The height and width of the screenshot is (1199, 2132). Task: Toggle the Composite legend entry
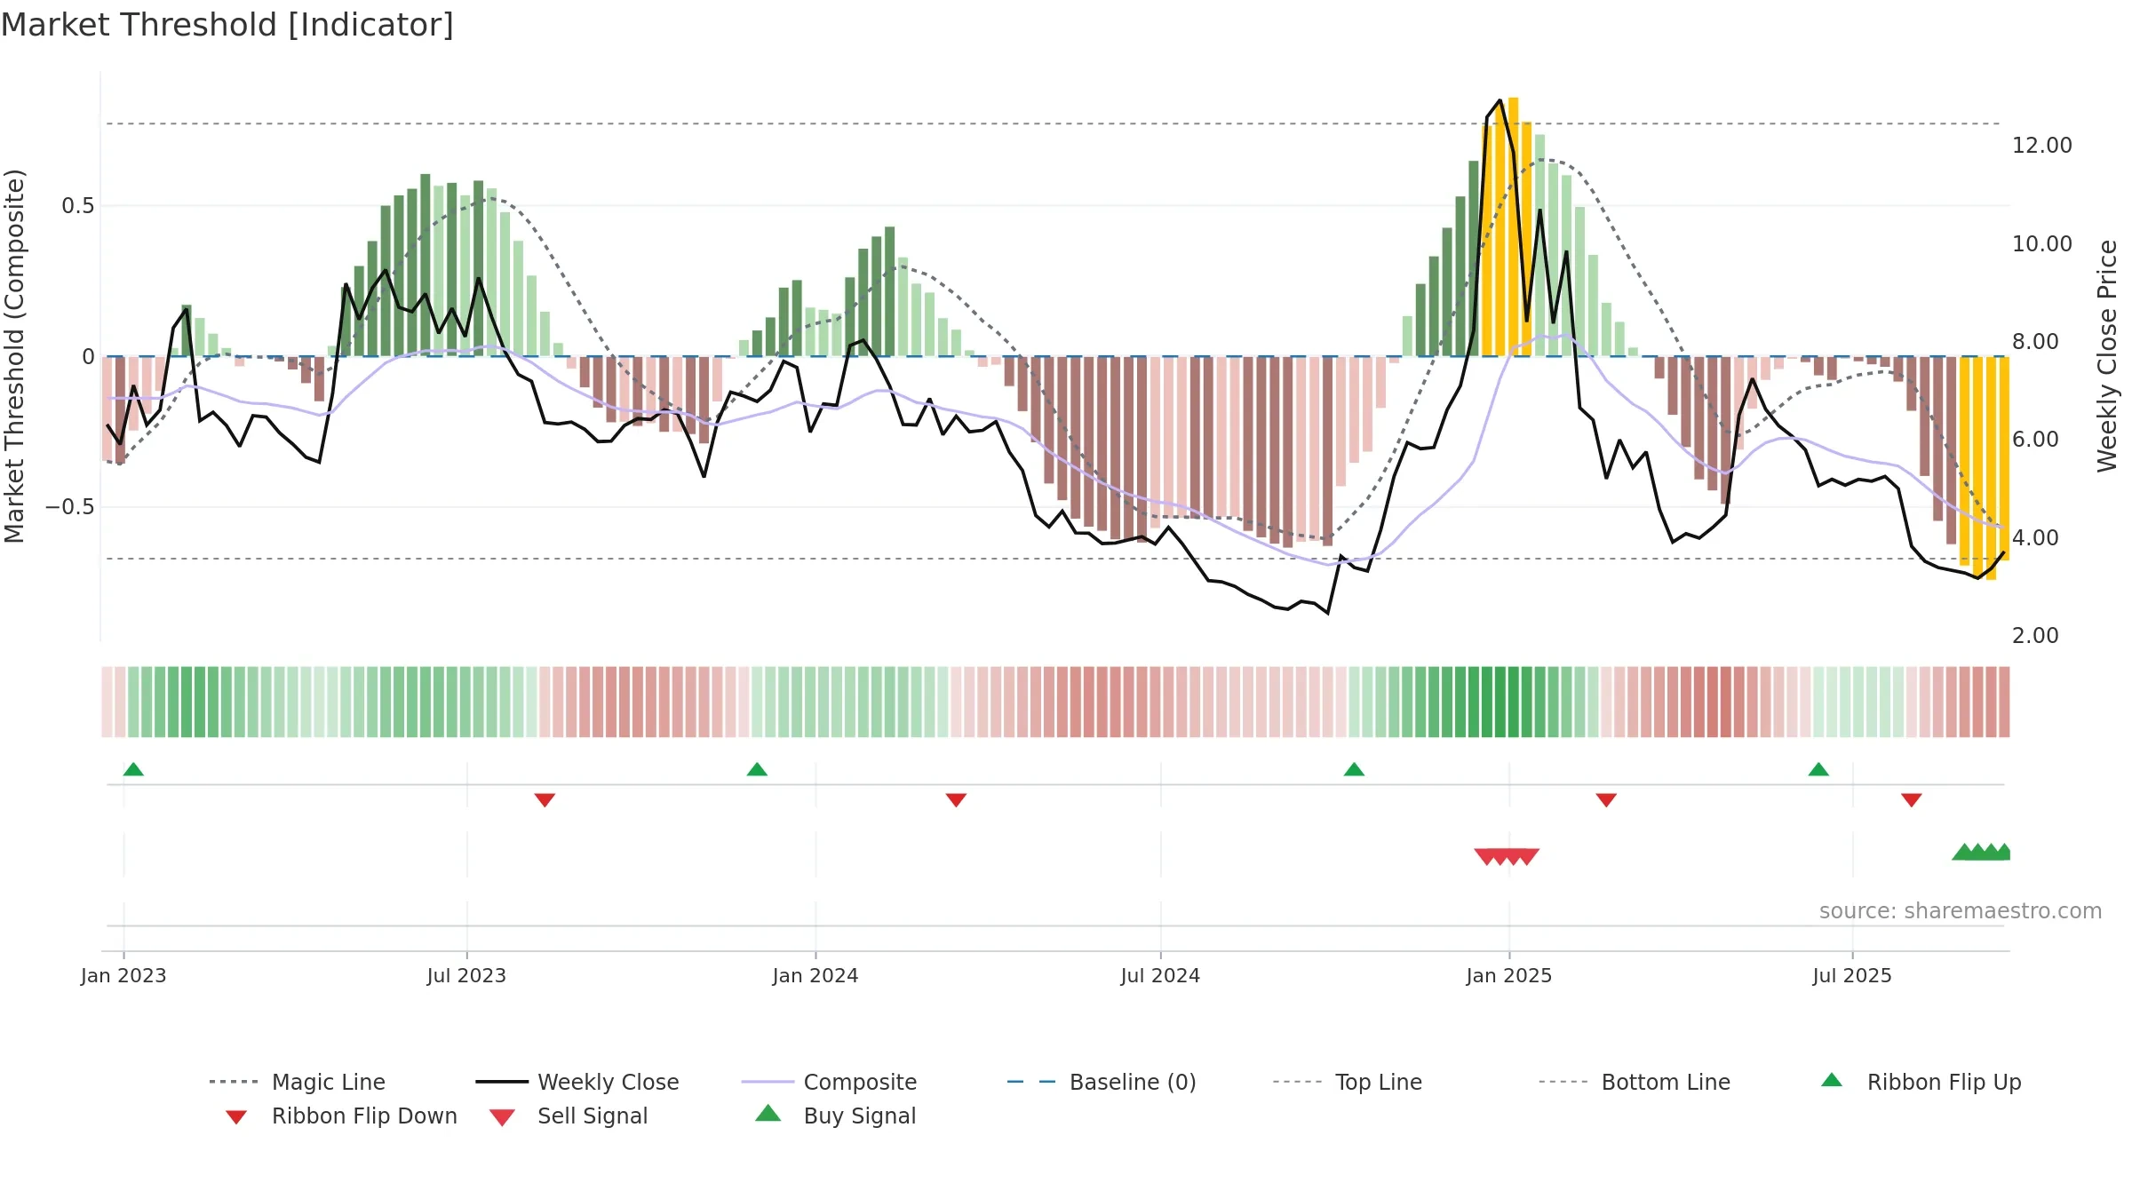[x=829, y=1082]
